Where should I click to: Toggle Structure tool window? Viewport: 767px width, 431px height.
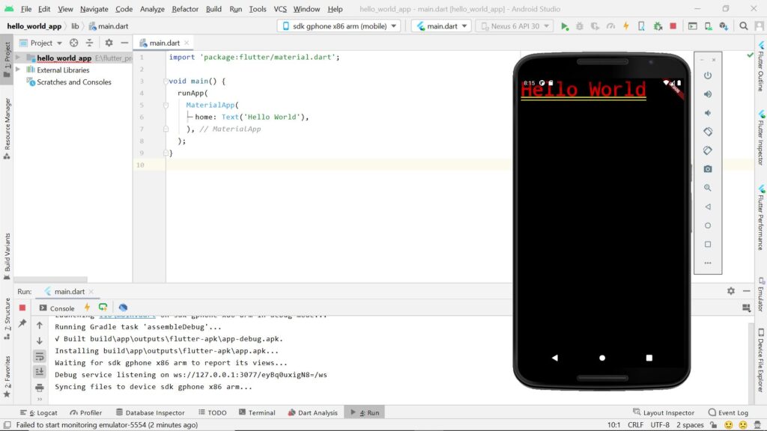(7, 319)
